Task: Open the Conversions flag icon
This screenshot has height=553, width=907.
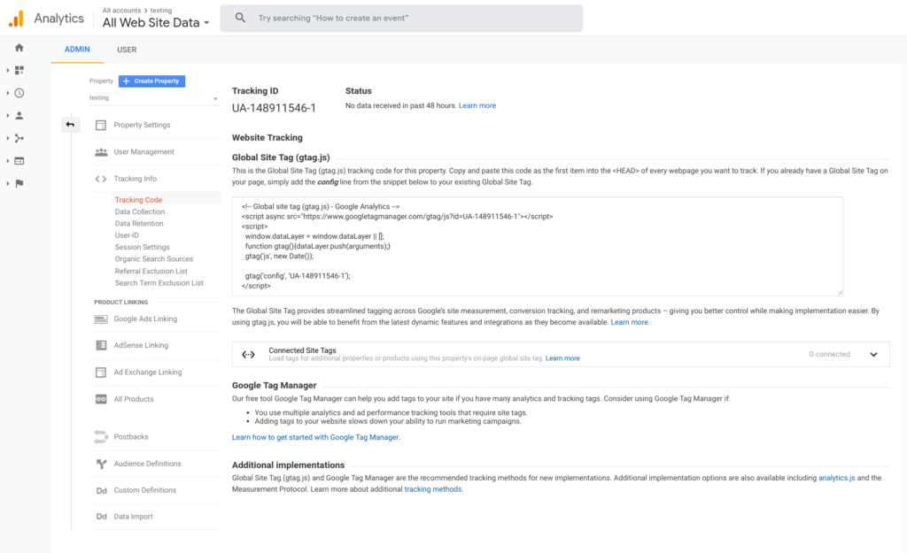Action: pyautogui.click(x=19, y=183)
